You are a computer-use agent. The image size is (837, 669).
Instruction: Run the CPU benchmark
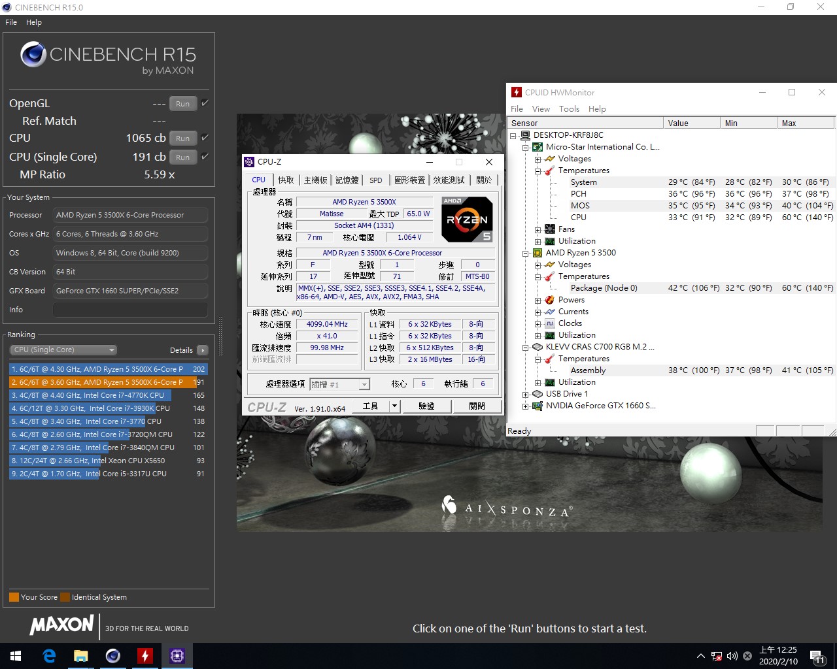point(183,139)
